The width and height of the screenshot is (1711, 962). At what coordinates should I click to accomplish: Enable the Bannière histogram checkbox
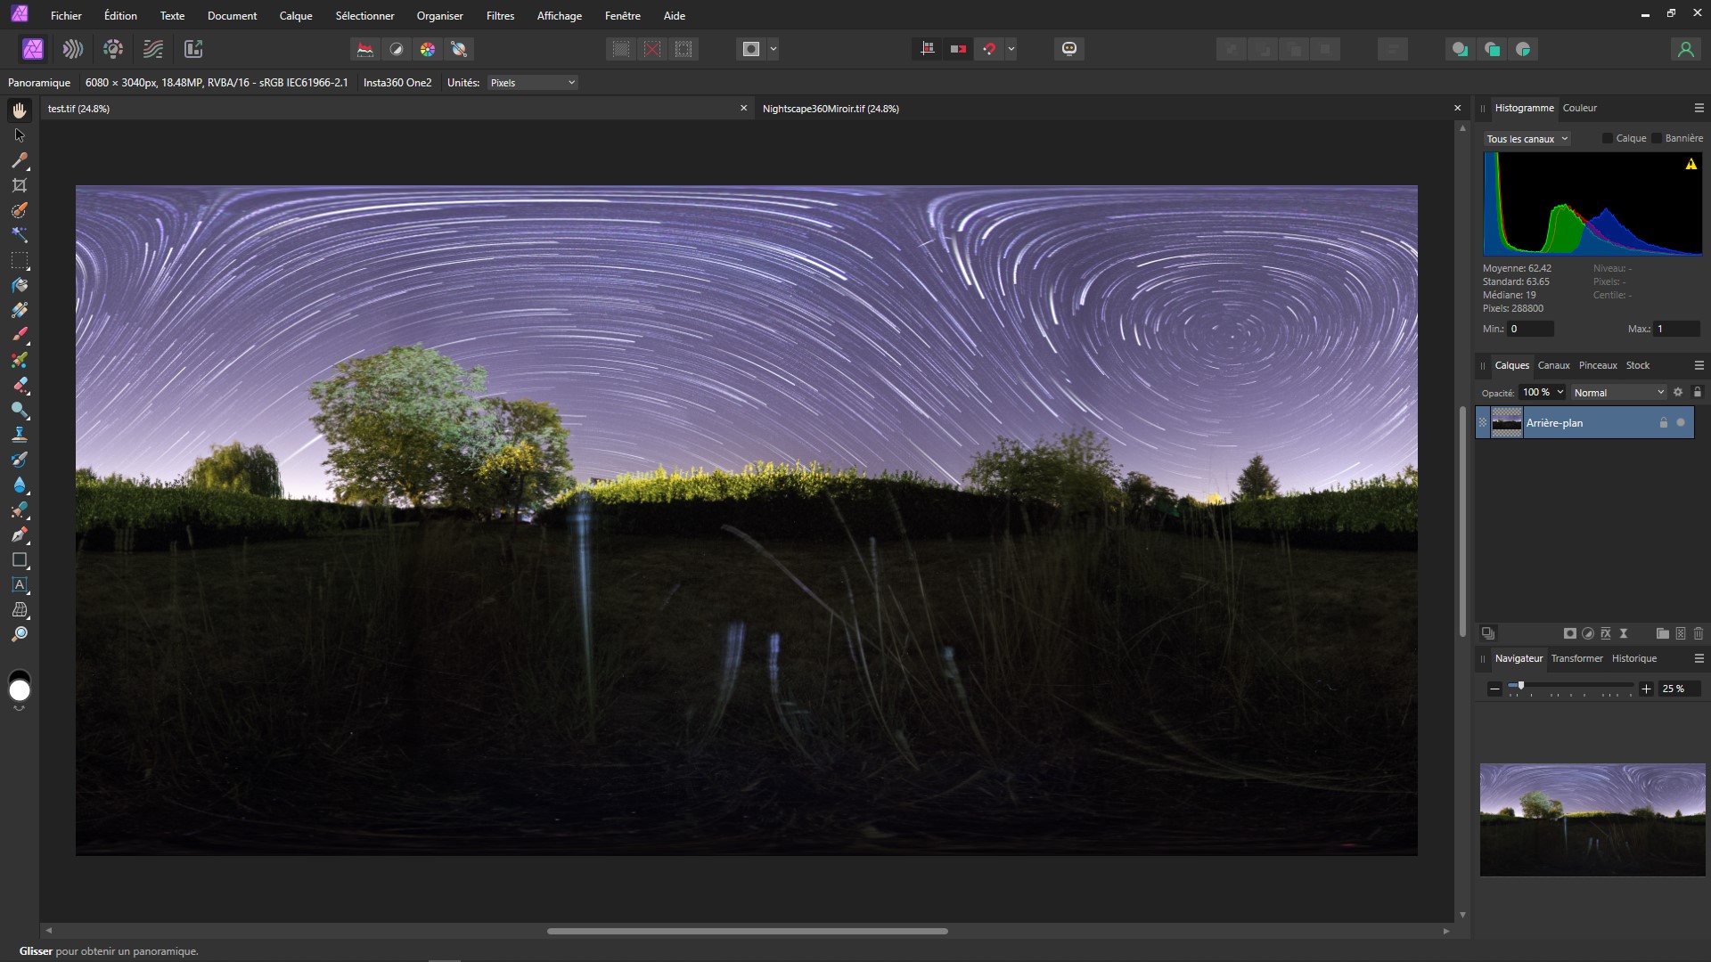[1657, 138]
